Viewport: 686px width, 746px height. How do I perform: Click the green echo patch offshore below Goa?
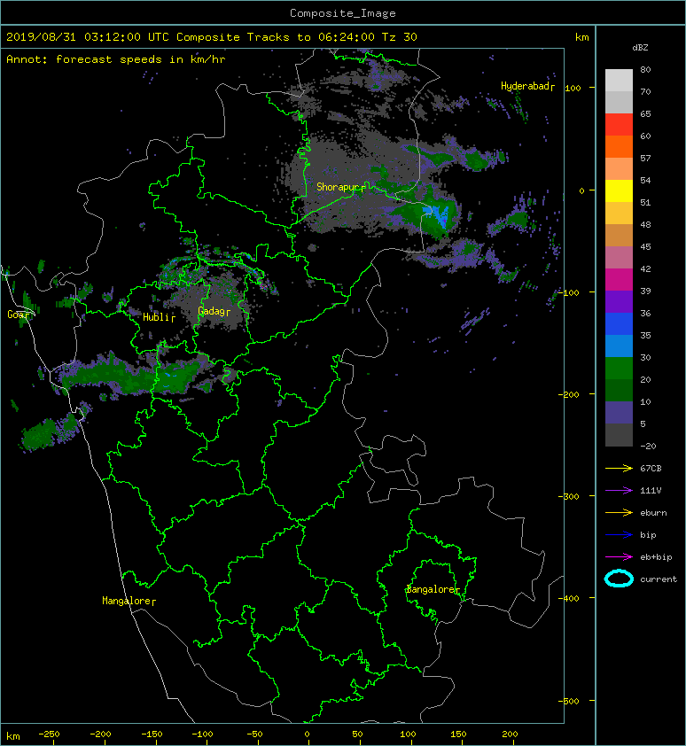(39, 434)
